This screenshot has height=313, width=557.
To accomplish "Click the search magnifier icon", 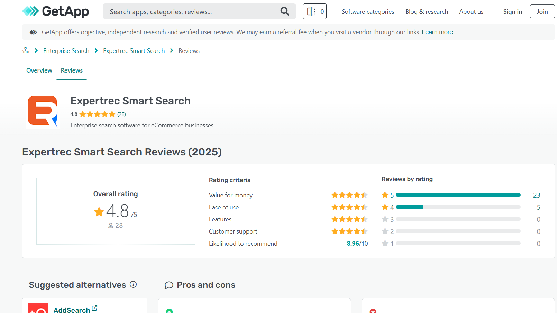I will 284,11.
